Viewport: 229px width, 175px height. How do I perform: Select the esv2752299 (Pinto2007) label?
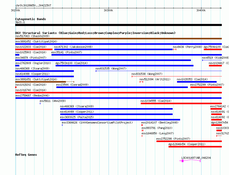[207, 85]
